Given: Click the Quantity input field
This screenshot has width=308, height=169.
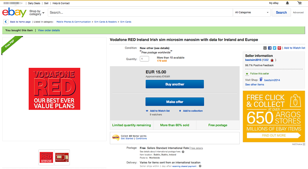Looking at the screenshot, I should click(144, 59).
